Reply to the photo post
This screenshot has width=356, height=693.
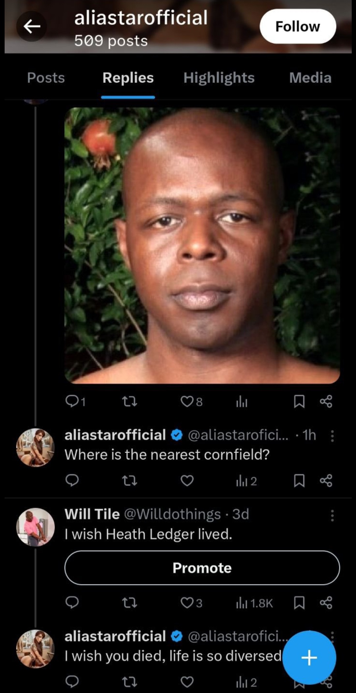[72, 401]
